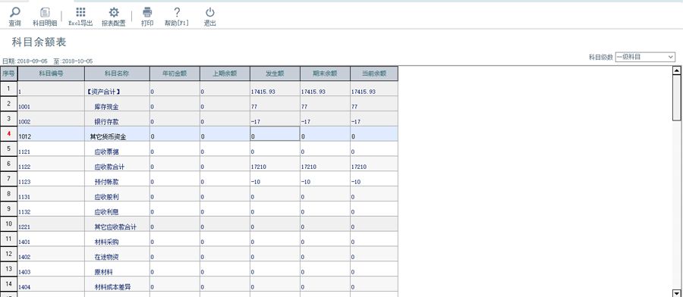
Task: Click the scrollbar down arrow
Action: pos(676,292)
